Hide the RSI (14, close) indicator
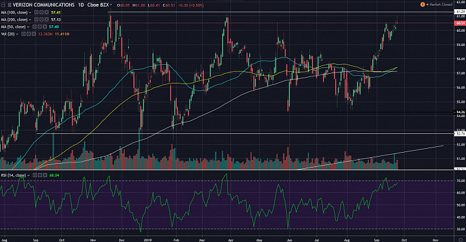This screenshot has height=242, width=466. [x=35, y=175]
